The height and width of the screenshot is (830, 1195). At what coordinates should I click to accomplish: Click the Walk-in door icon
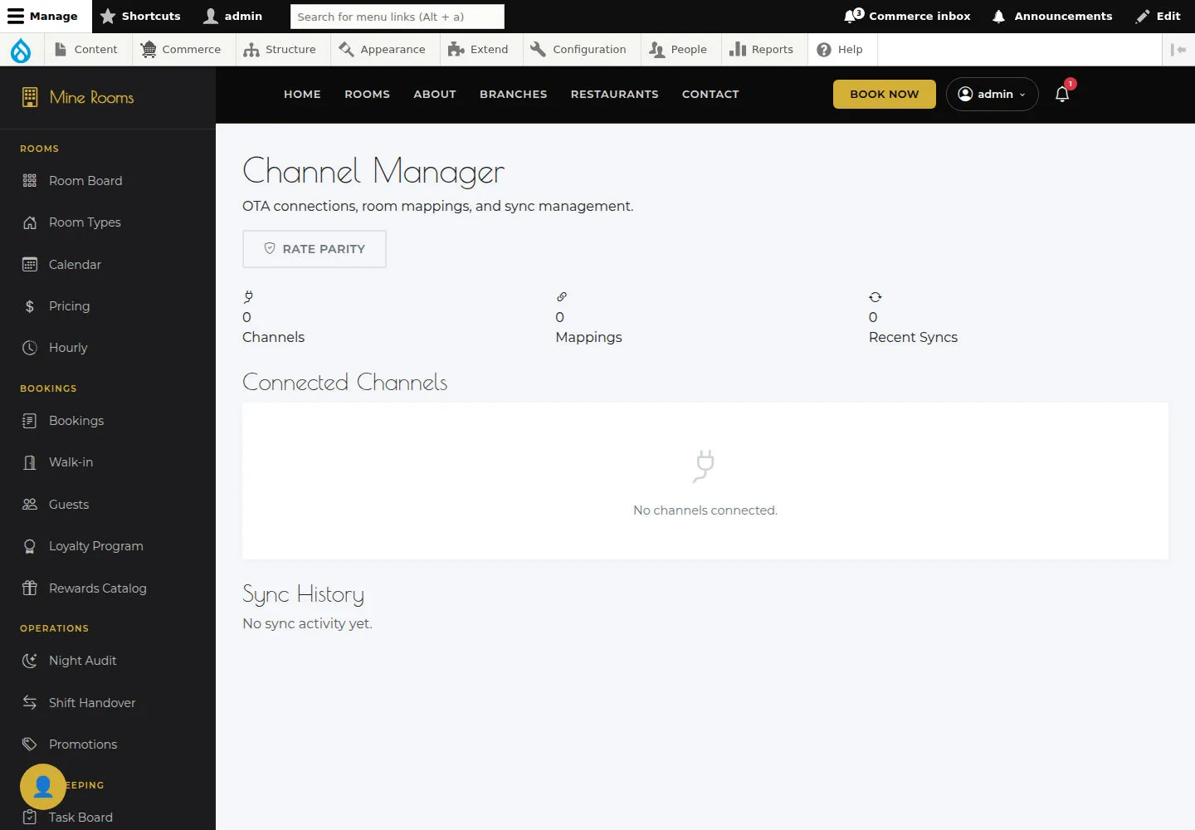pos(30,462)
